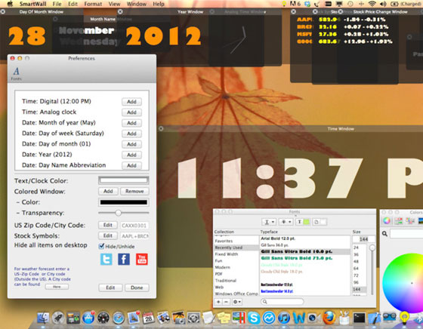The height and width of the screenshot is (329, 423).
Task: Open Xcode hammer icon in Dock
Action: 374,318
